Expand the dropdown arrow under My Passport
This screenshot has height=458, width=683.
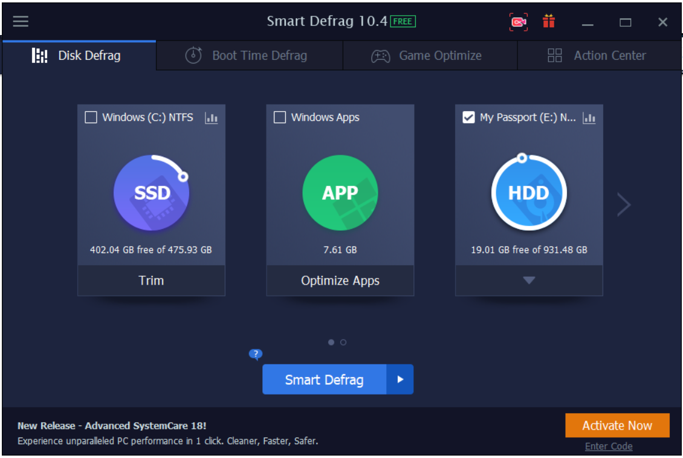tap(529, 280)
